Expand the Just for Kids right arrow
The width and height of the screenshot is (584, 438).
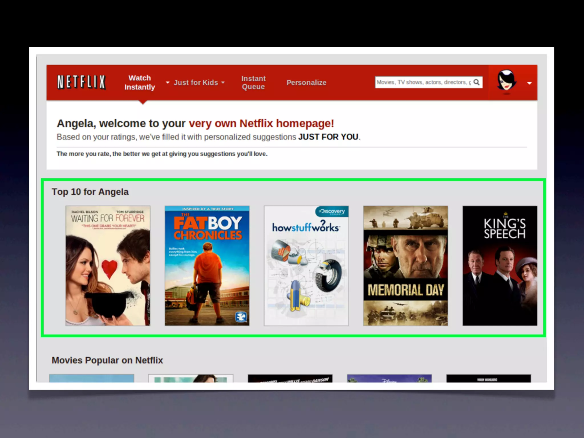[223, 82]
